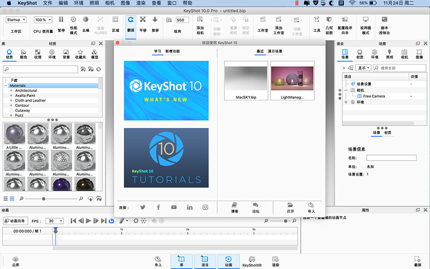Screen dimensions: 430x269
Task: Open the 文件 menu in the menu bar
Action: 48,3
